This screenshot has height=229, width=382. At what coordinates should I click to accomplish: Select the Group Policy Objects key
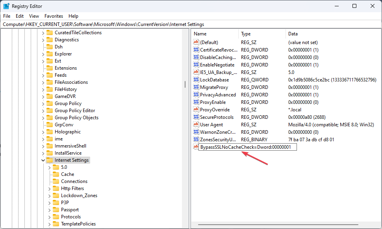[76, 118]
